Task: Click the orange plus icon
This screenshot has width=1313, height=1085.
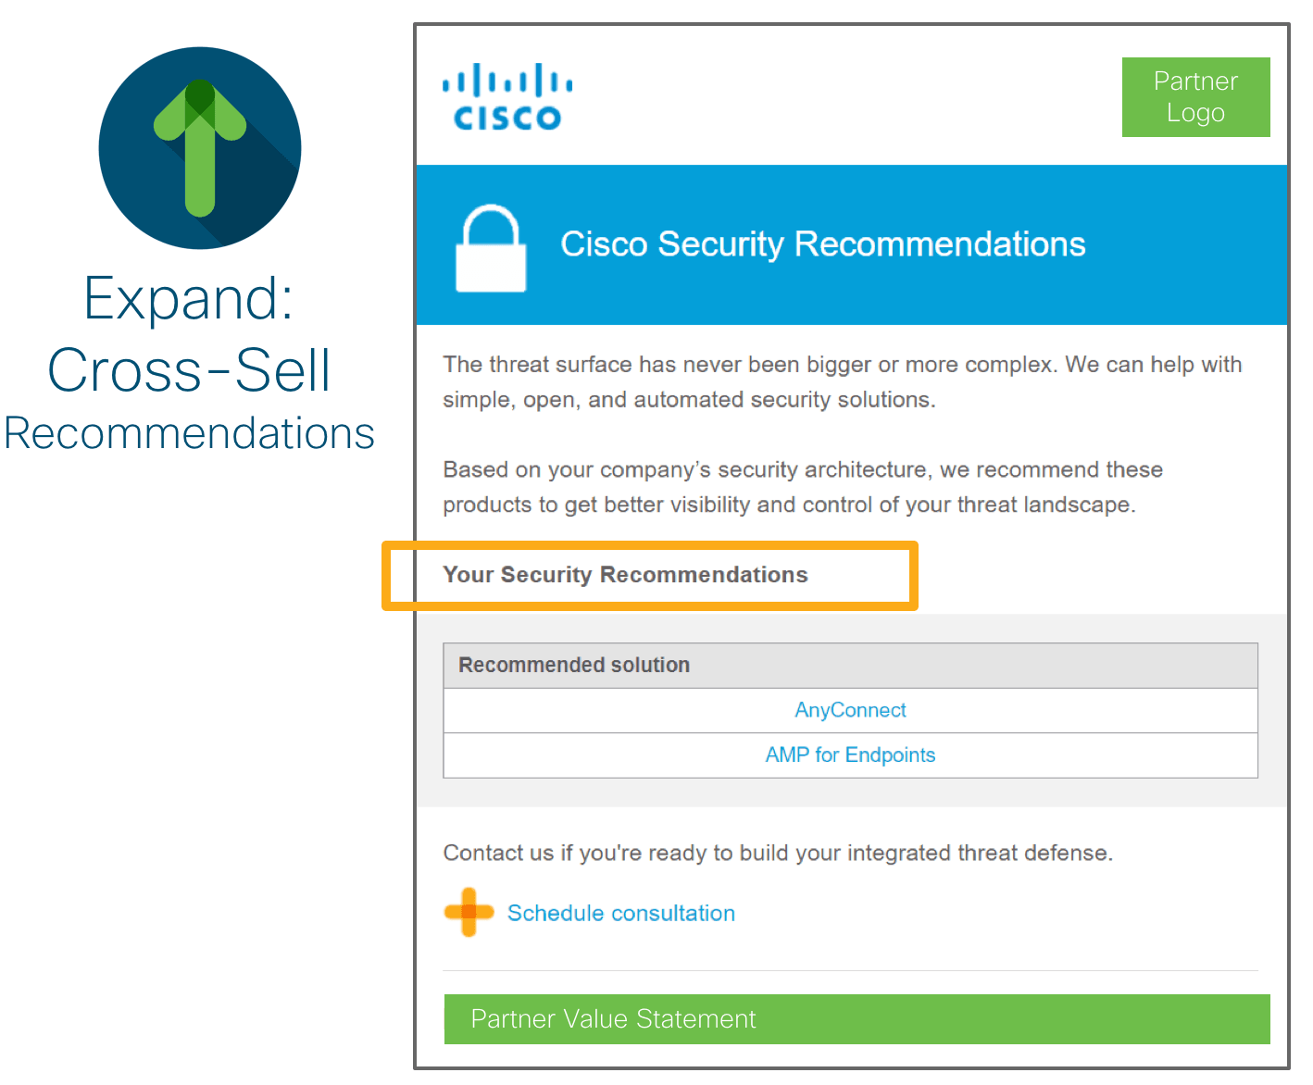Action: pos(469,913)
